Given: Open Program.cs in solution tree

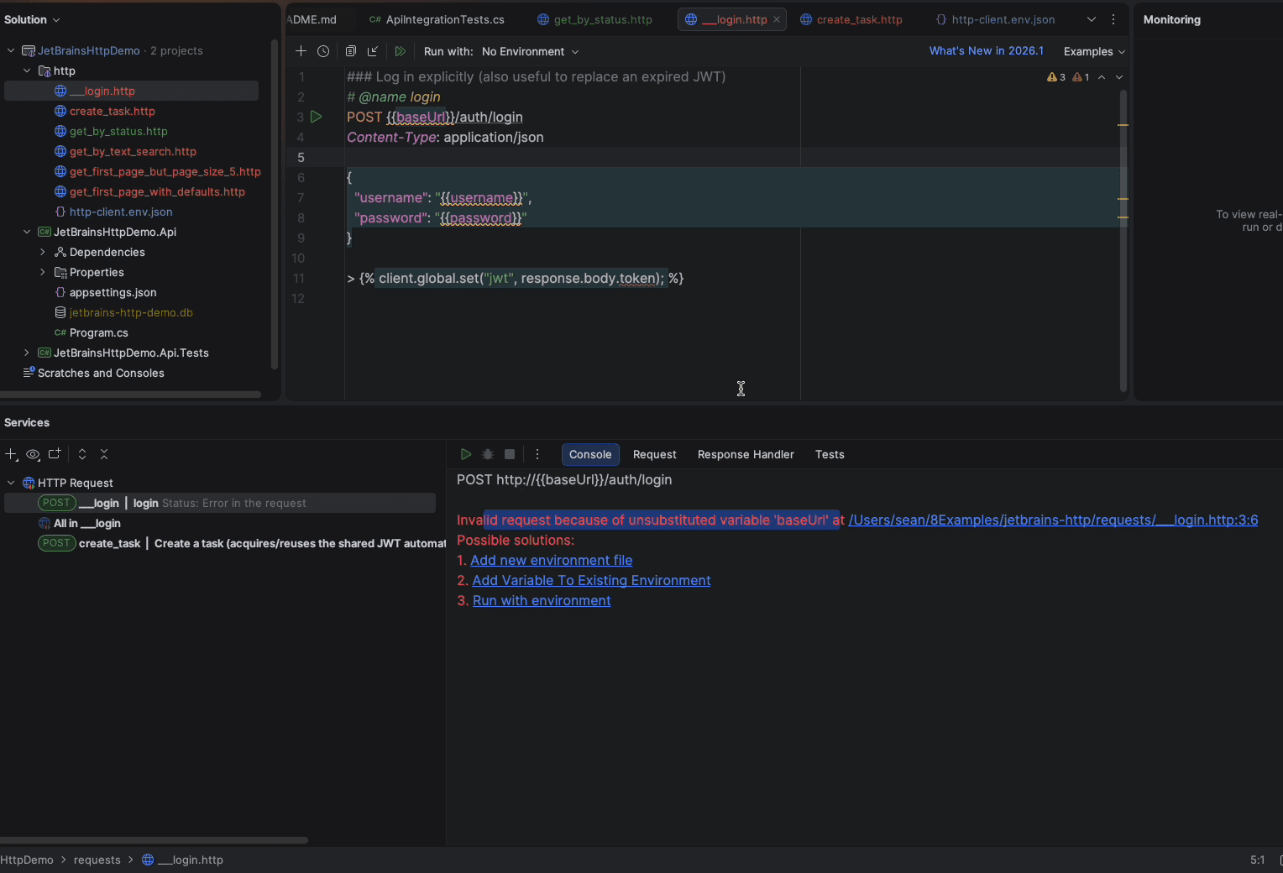Looking at the screenshot, I should tap(98, 332).
